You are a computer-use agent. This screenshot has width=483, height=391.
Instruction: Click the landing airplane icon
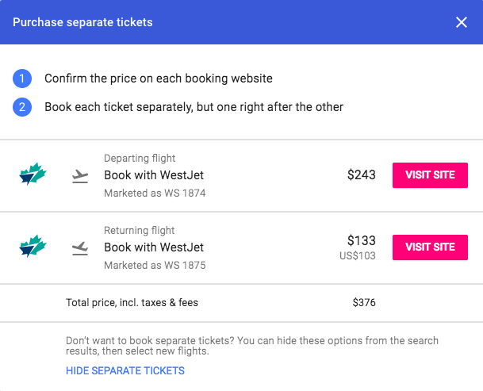(x=80, y=248)
